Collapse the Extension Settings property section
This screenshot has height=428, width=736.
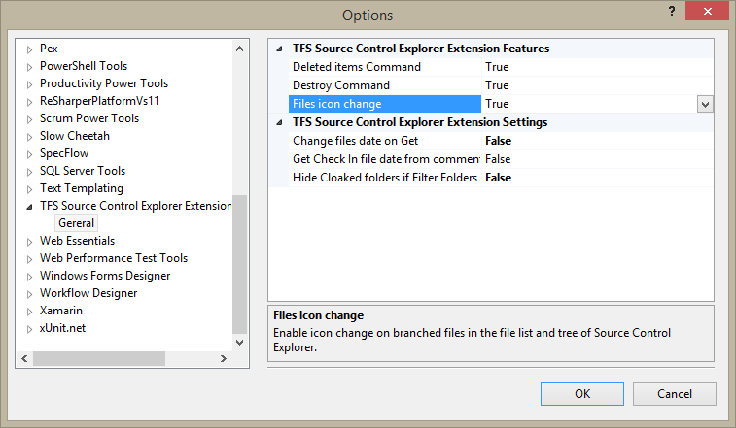point(280,122)
